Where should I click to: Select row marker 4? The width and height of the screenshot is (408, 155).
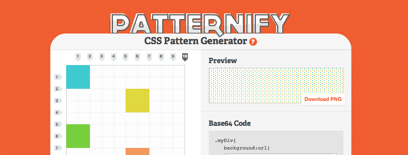(58, 112)
